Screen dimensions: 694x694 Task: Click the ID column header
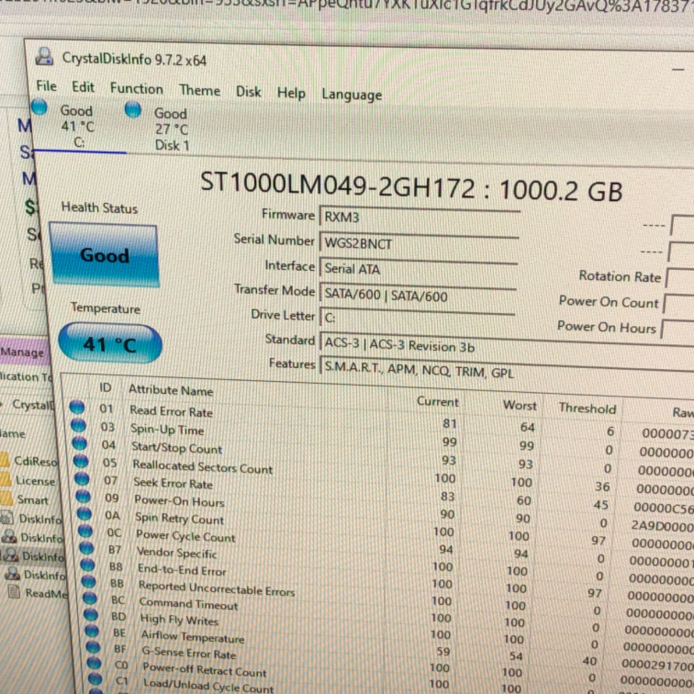105,387
